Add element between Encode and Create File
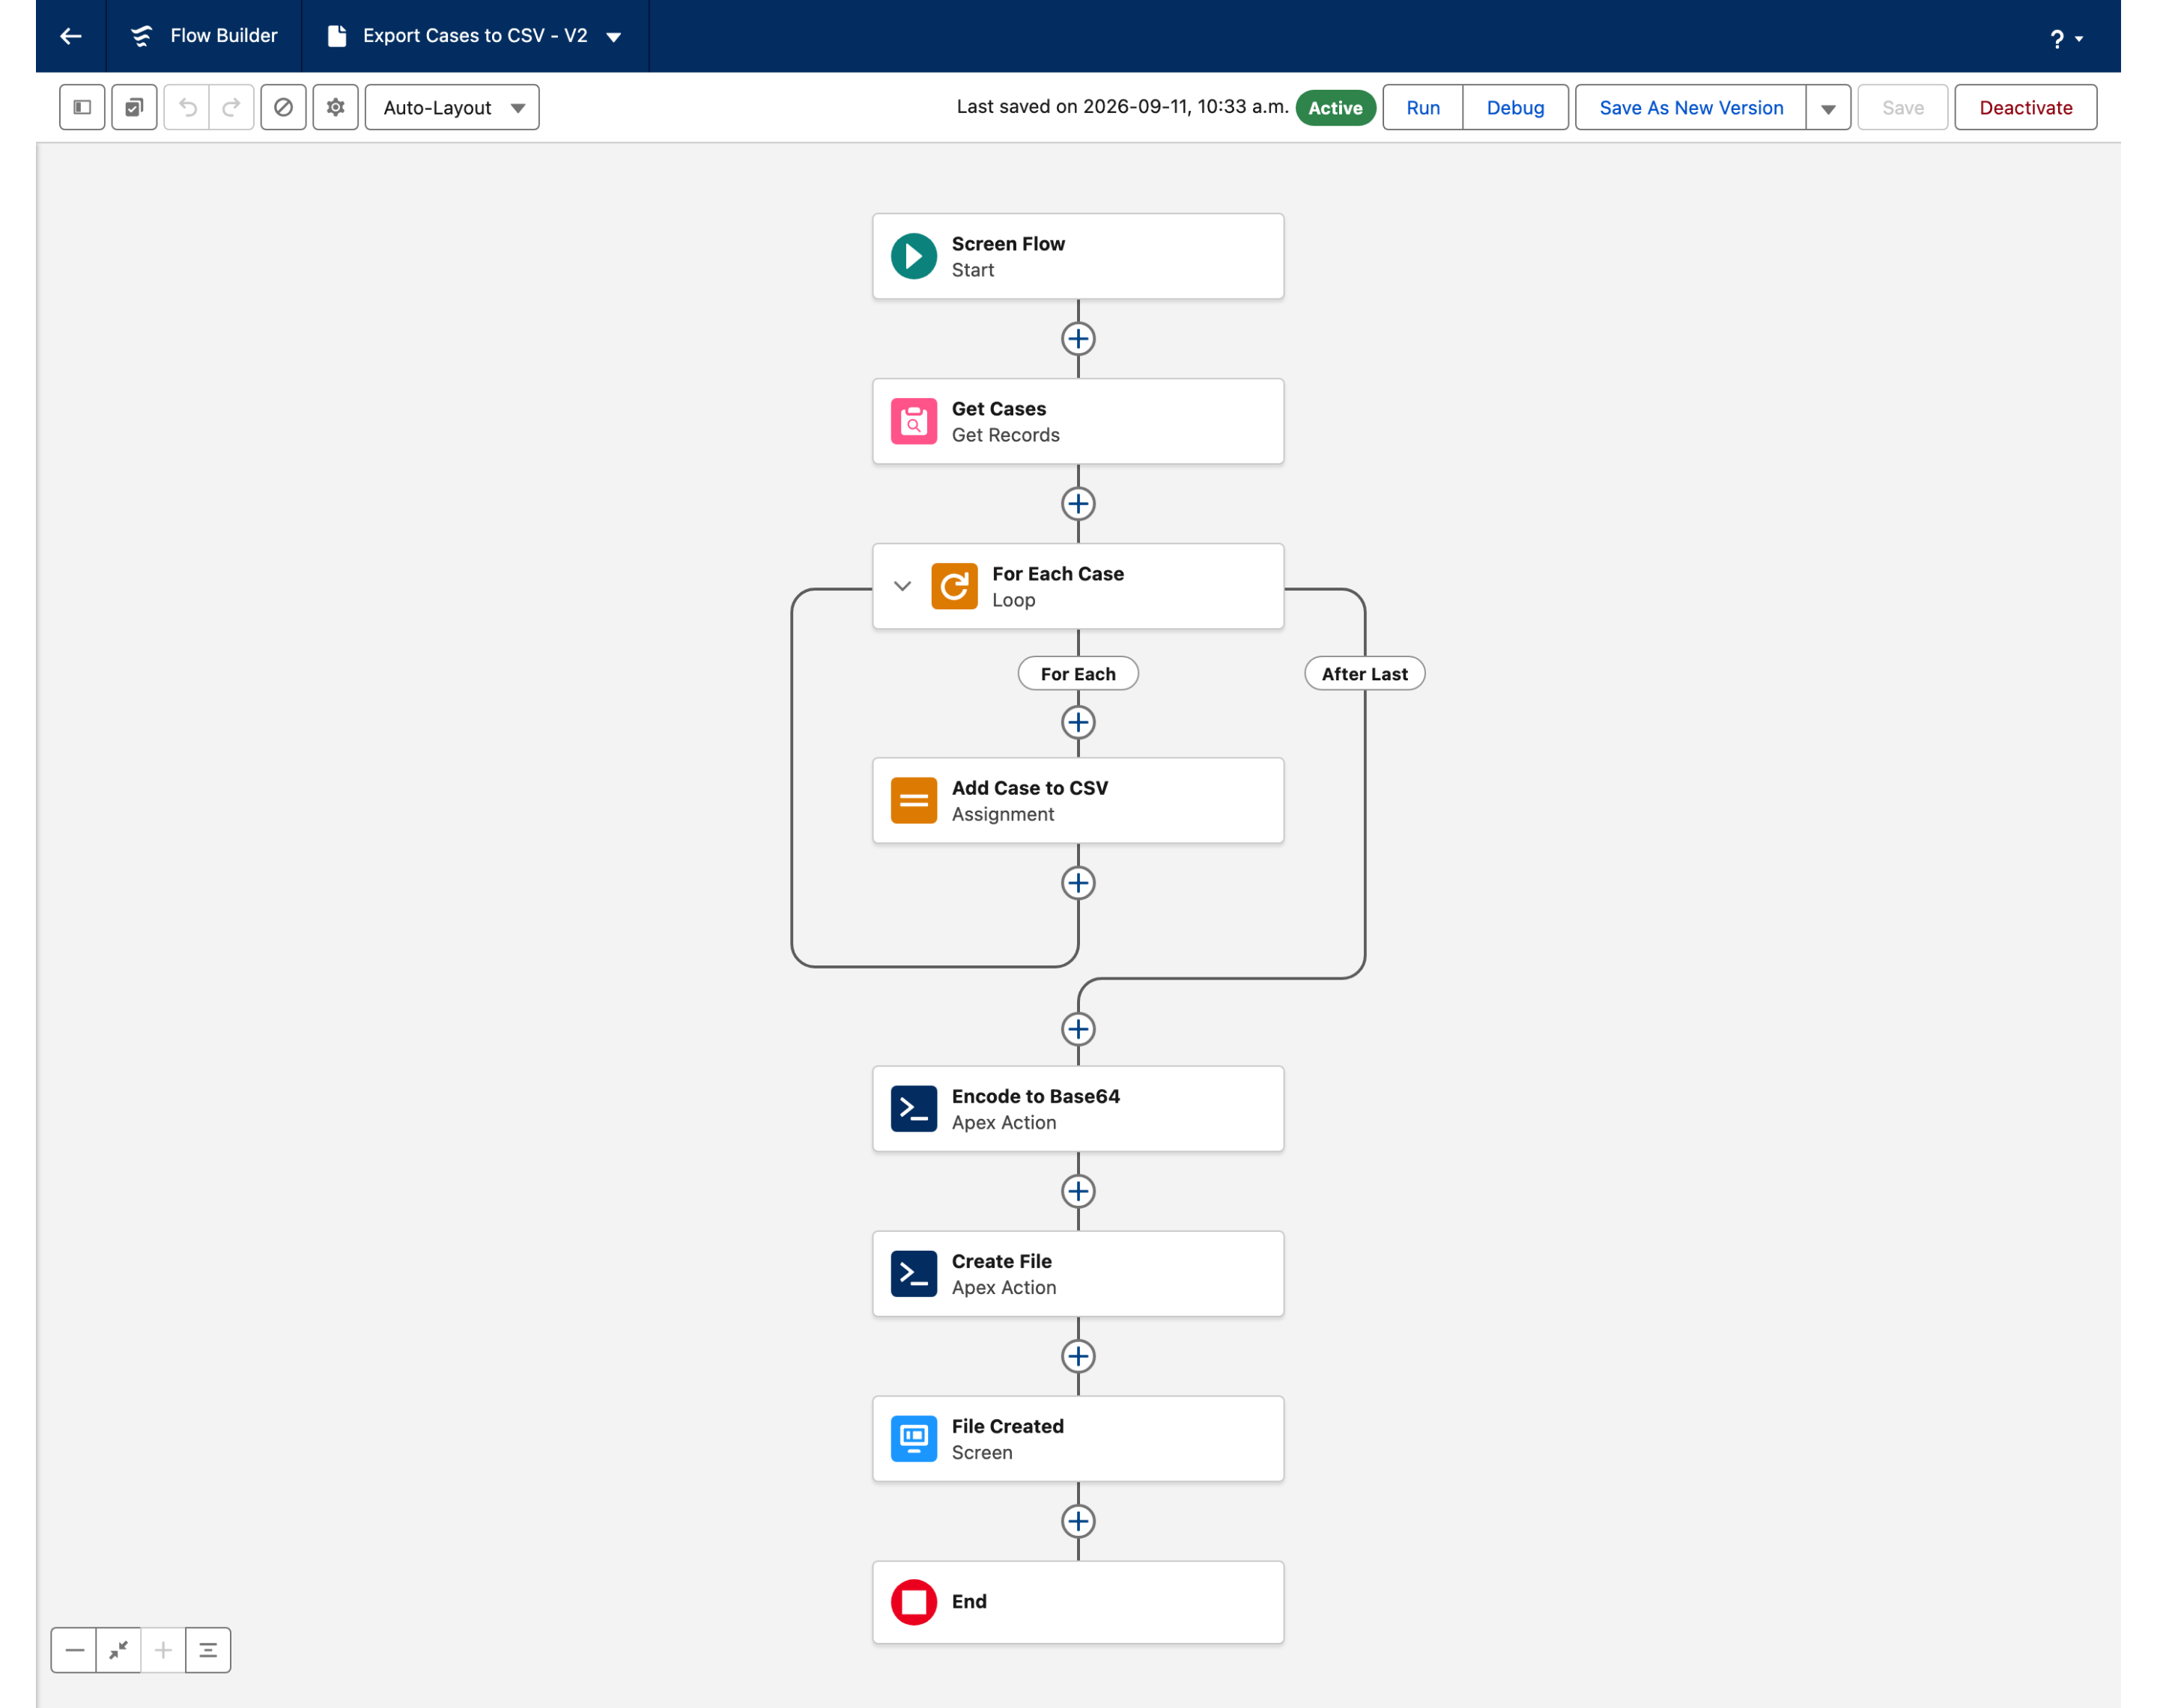This screenshot has width=2157, height=1708. [x=1078, y=1191]
